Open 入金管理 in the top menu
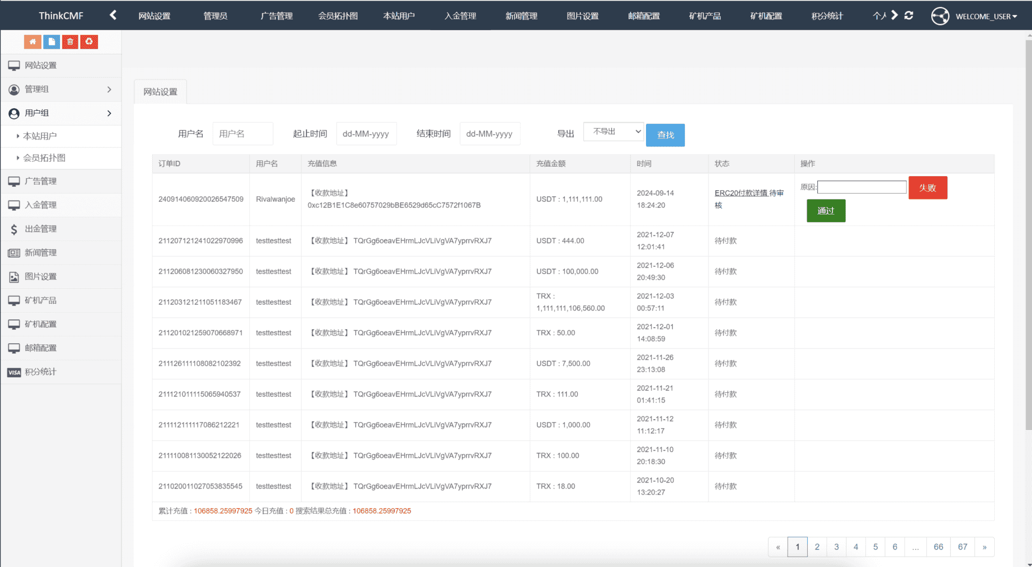 pos(460,16)
